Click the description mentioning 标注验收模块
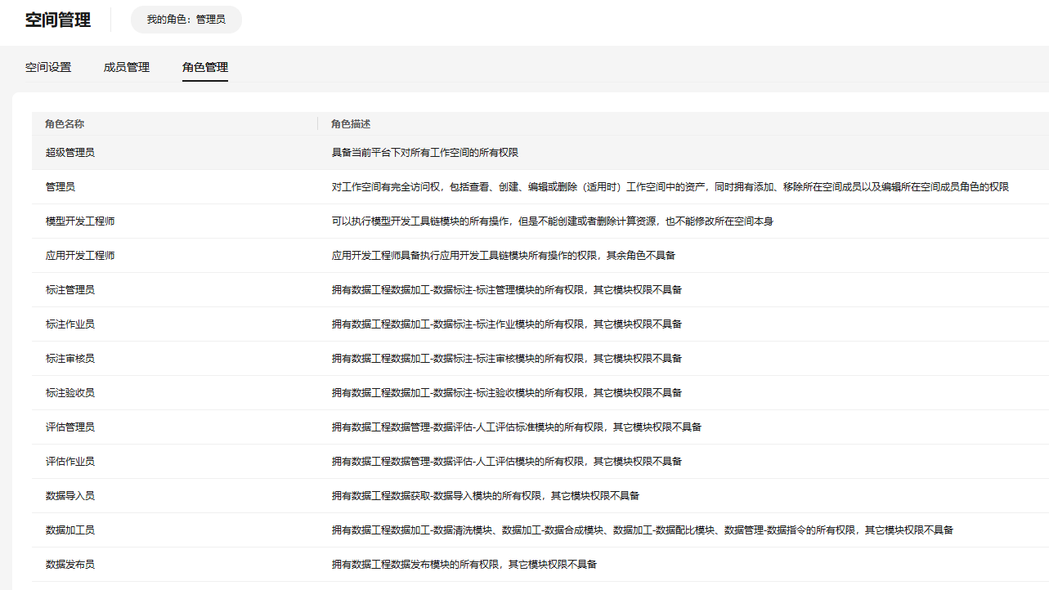Viewport: 1049px width, 590px height. (x=507, y=393)
